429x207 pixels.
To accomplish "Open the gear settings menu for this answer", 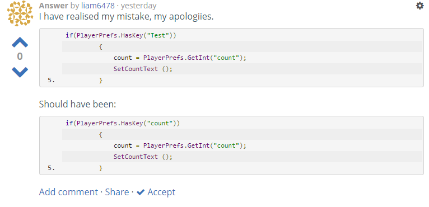I will tap(419, 6).
